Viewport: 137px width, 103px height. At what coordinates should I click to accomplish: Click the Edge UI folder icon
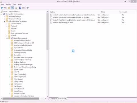coord(12,72)
